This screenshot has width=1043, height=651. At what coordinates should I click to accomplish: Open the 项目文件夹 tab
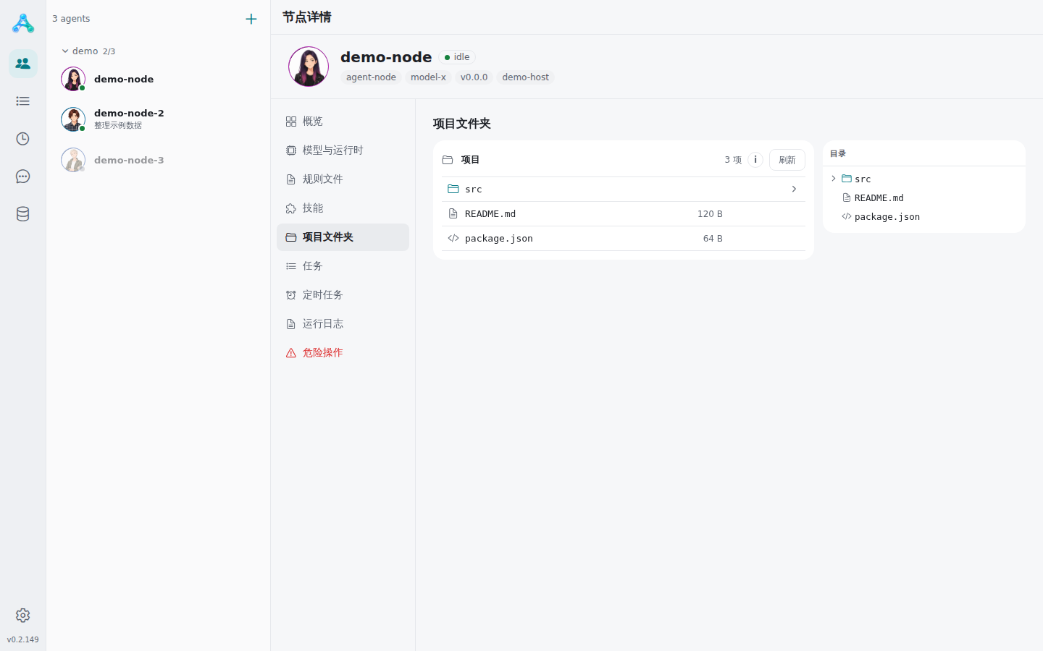pyautogui.click(x=343, y=237)
